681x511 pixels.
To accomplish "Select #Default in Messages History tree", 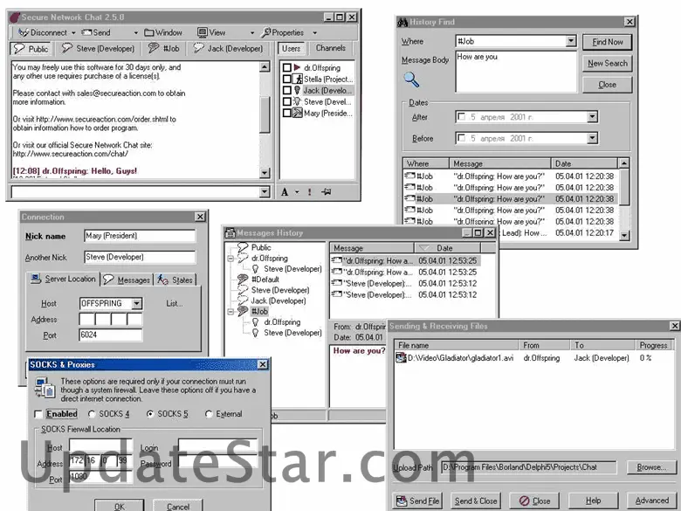I will (265, 280).
